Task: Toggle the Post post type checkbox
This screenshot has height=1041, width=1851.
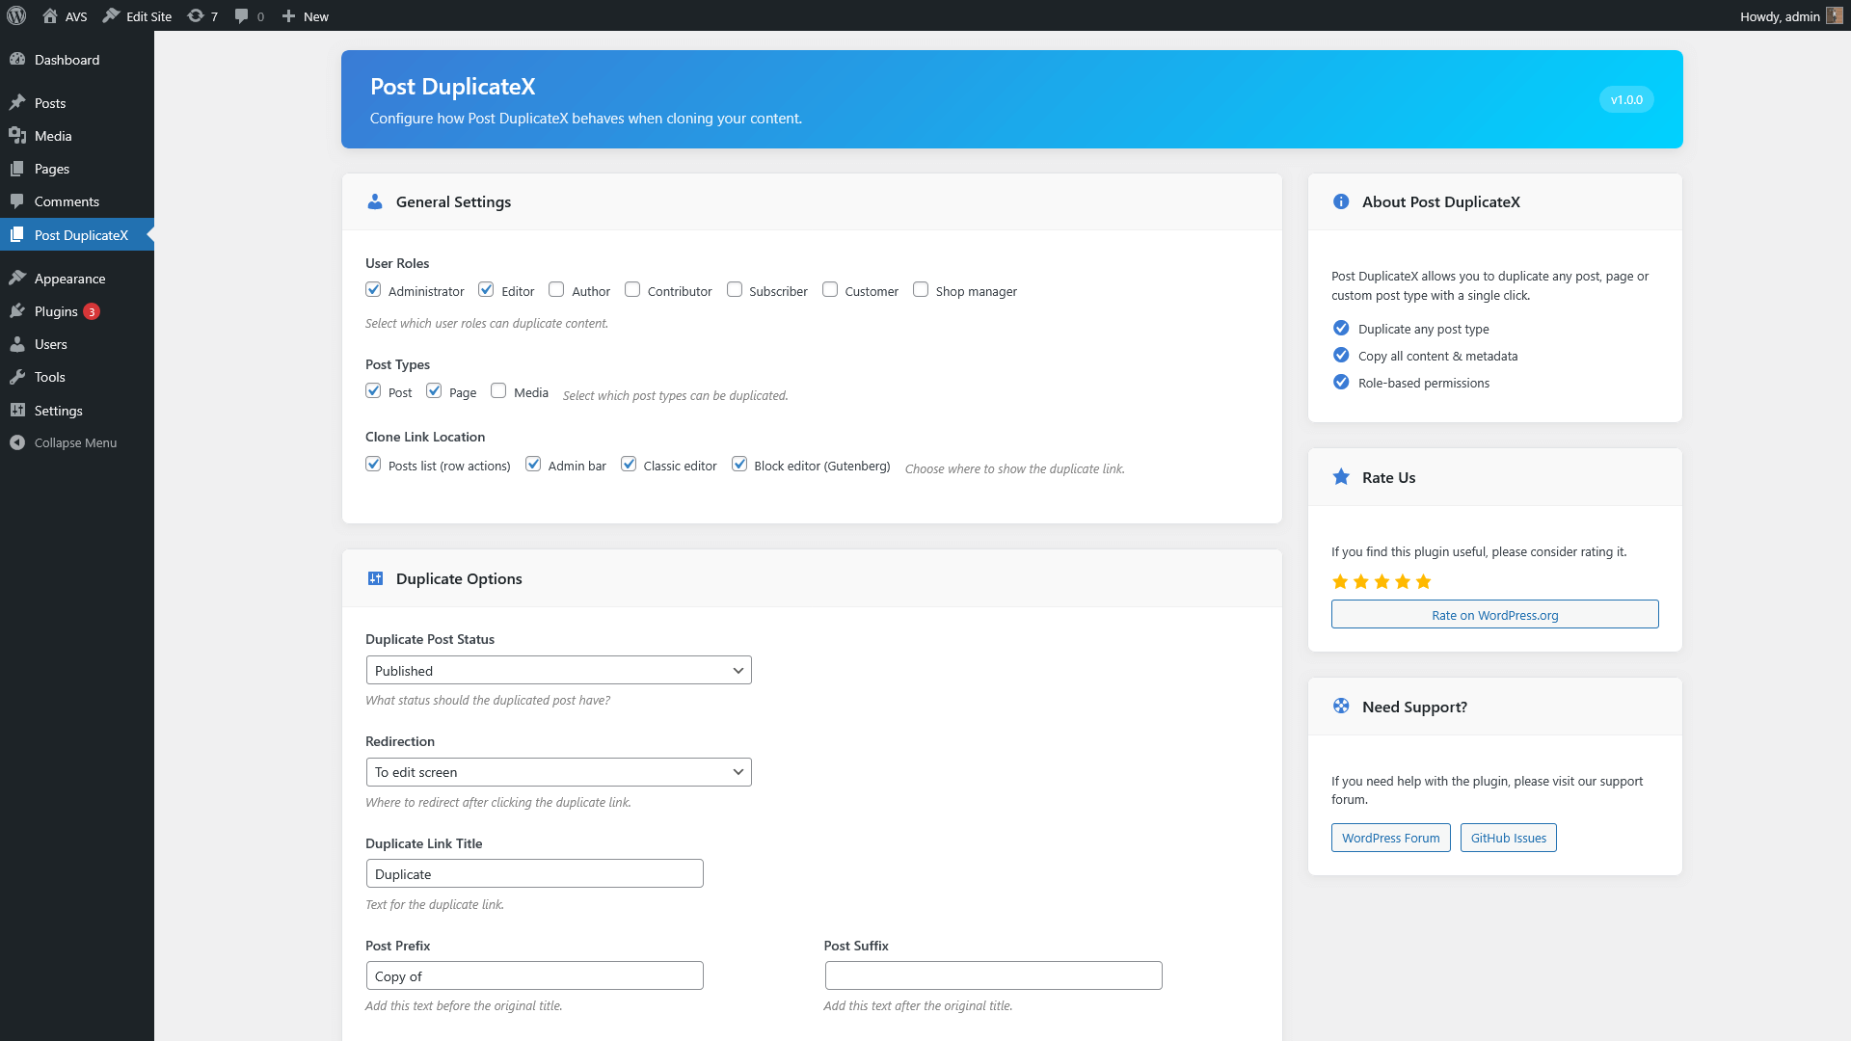Action: pos(373,390)
